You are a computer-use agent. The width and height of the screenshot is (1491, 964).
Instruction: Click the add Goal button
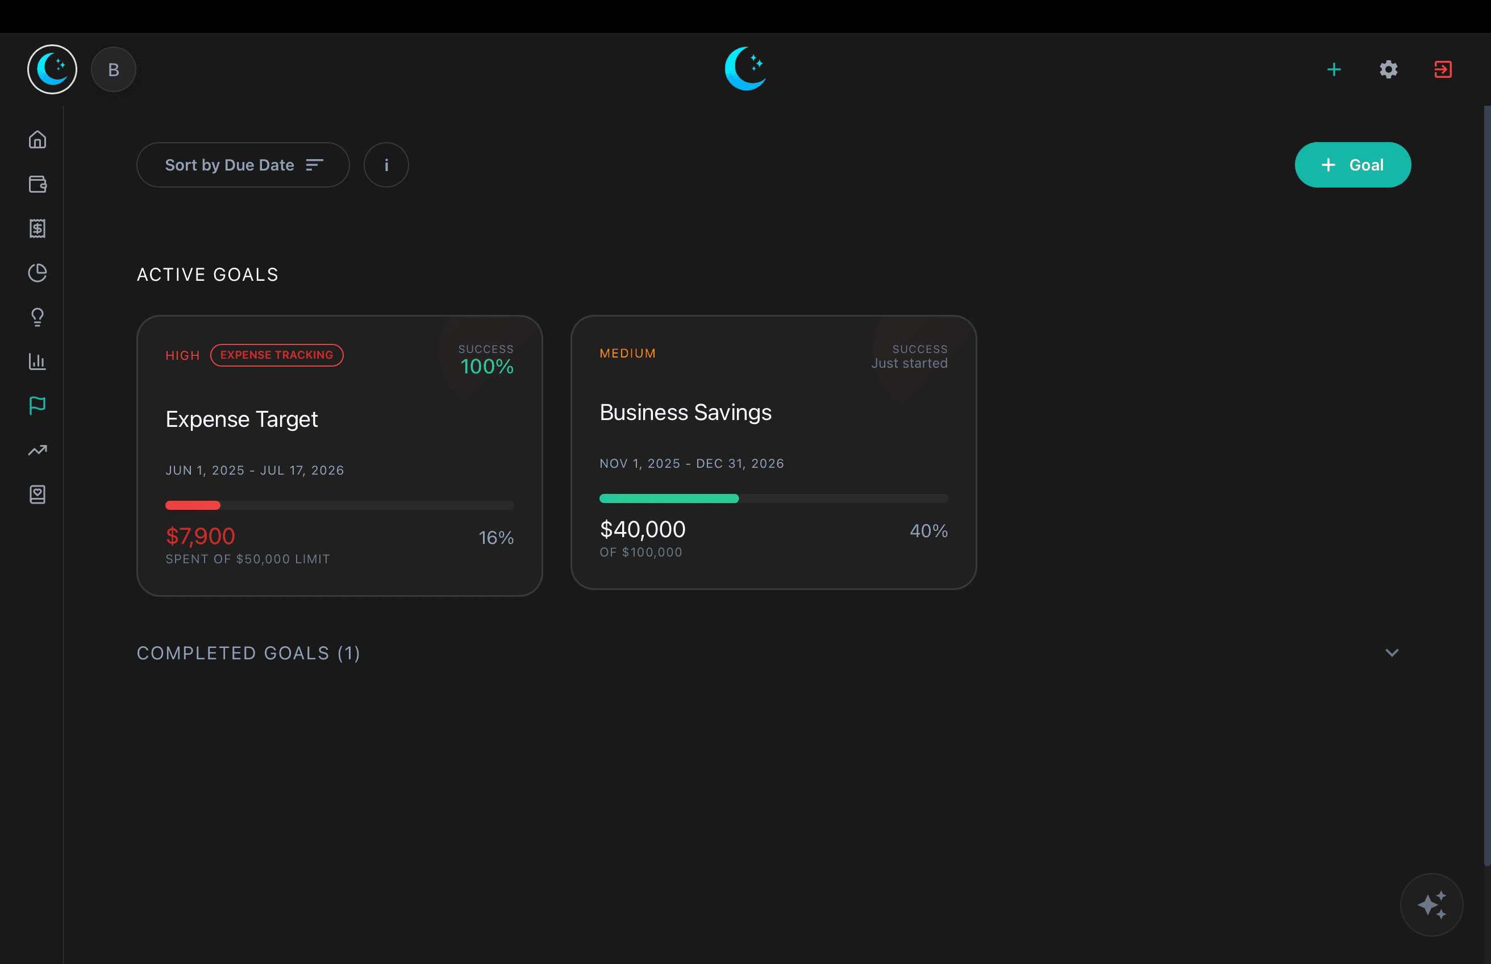(x=1352, y=165)
